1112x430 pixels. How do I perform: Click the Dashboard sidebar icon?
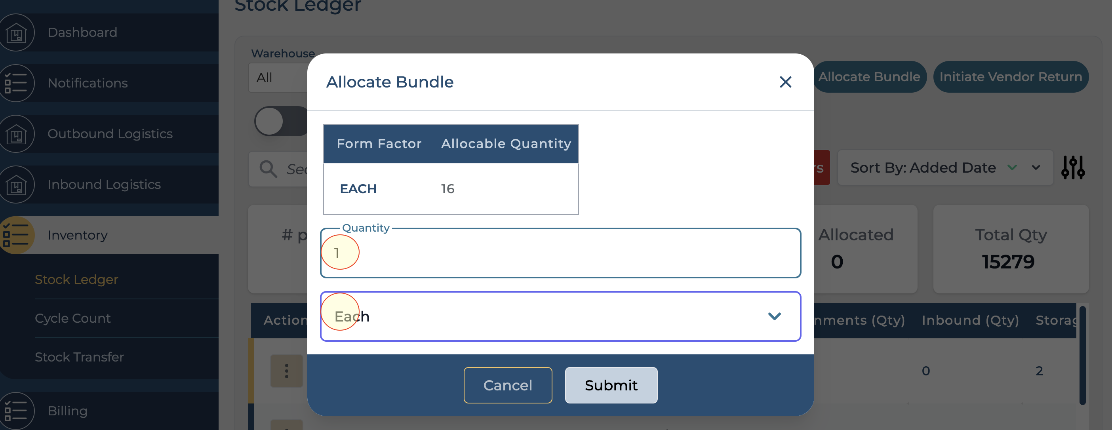pyautogui.click(x=16, y=33)
